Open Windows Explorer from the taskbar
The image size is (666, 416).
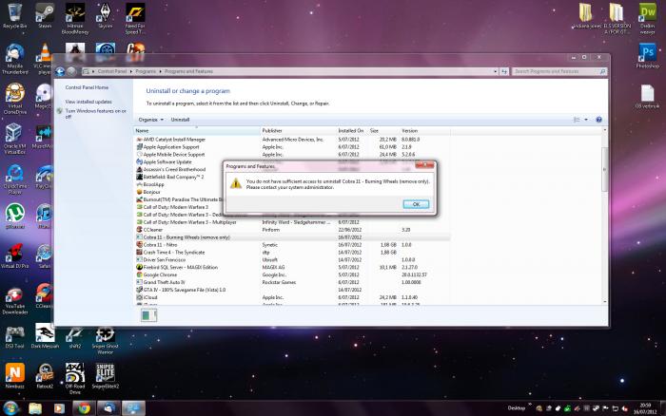pyautogui.click(x=35, y=408)
